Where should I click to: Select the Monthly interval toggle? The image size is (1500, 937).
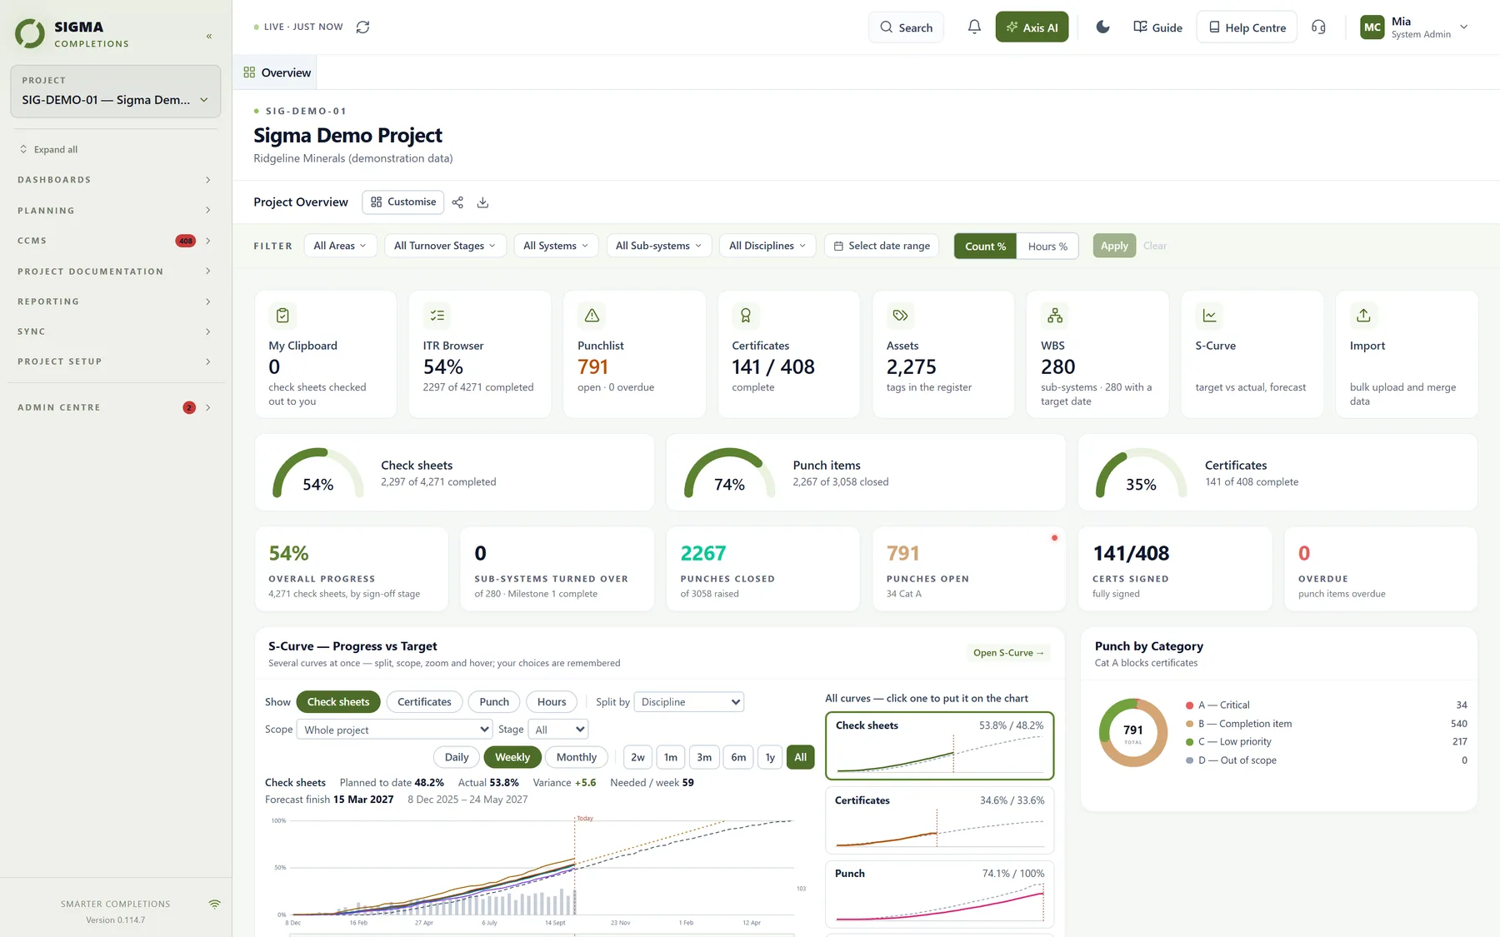[576, 757]
